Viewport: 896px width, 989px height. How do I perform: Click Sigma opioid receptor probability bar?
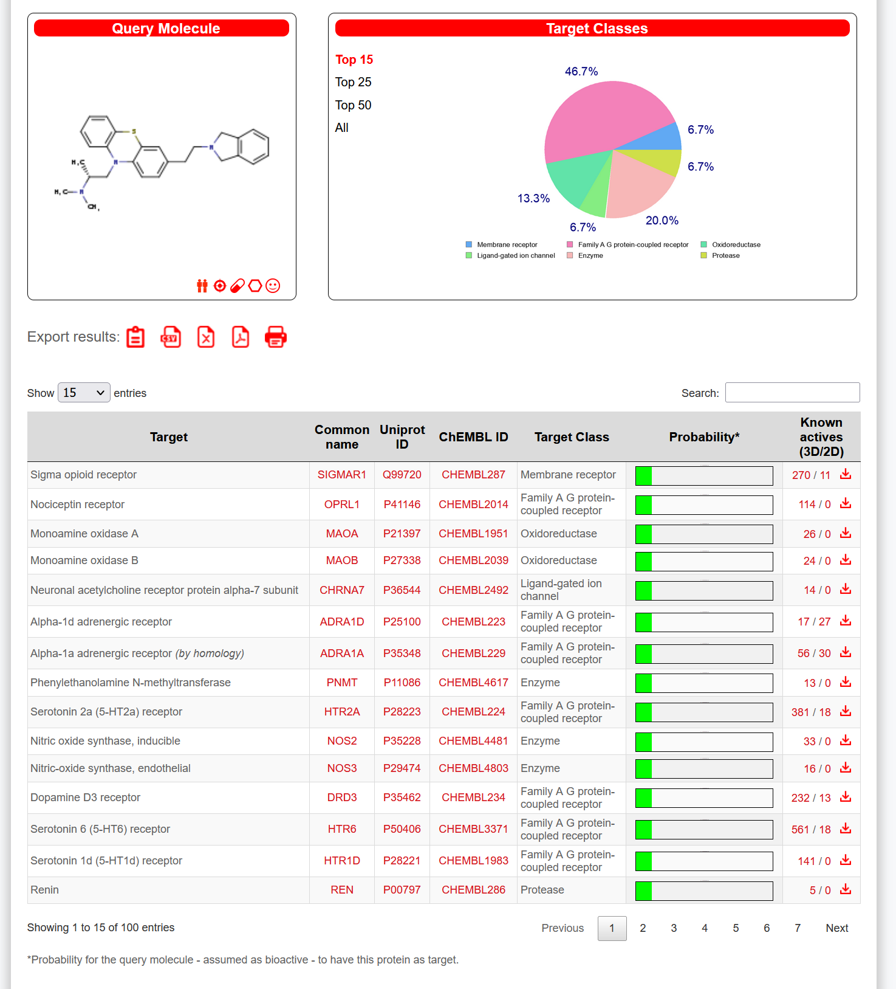(704, 475)
